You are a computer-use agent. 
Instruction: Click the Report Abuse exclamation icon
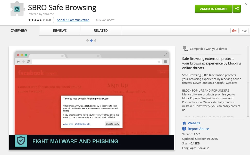tap(184, 129)
